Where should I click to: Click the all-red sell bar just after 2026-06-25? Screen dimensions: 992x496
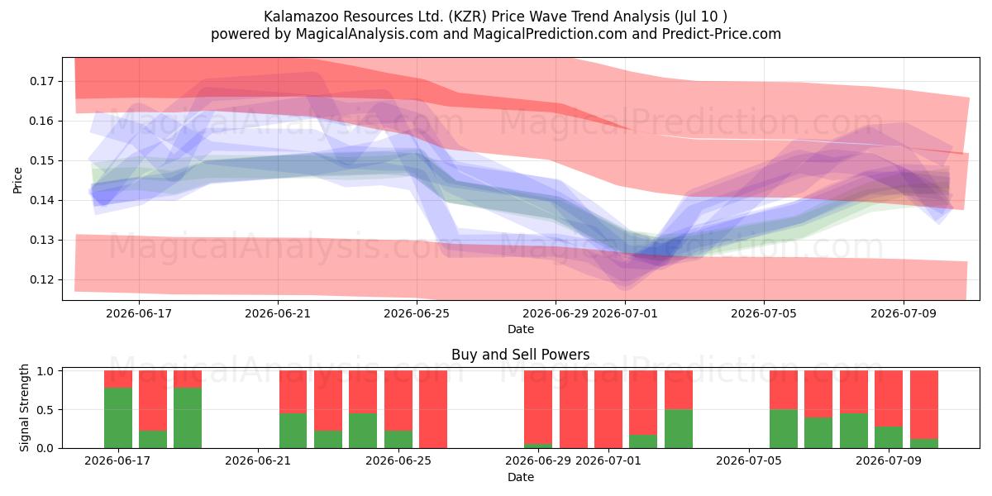(x=433, y=409)
